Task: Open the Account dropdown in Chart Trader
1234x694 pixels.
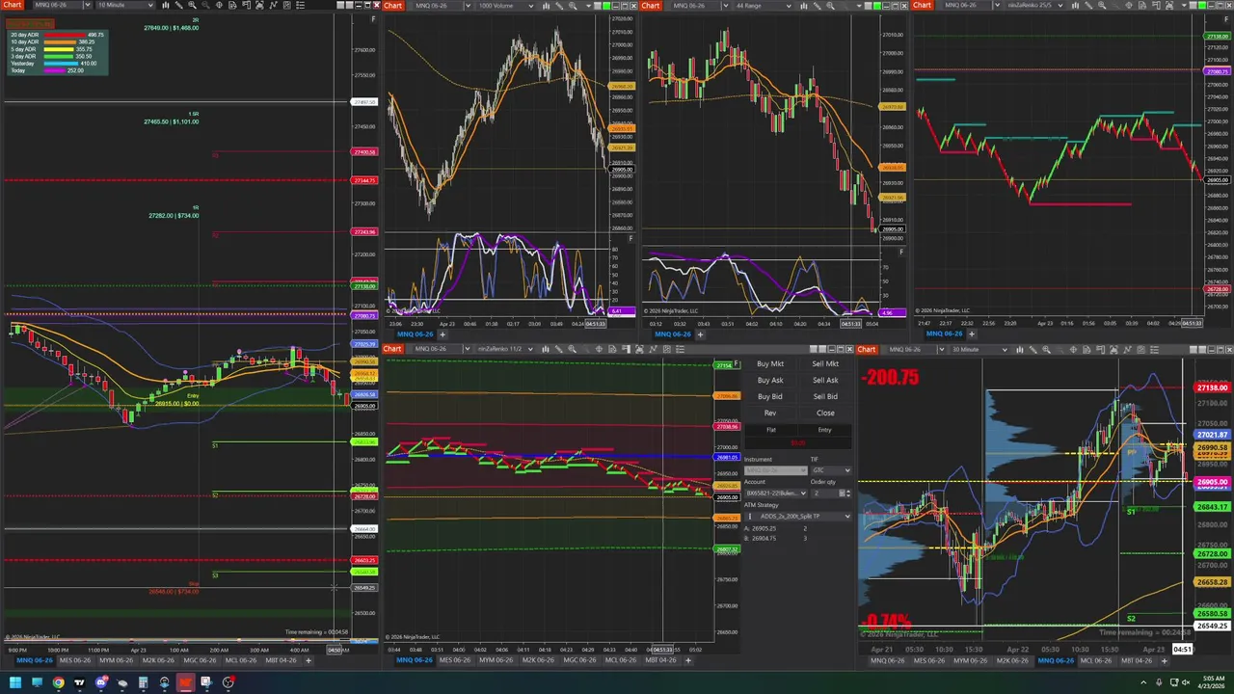Action: [775, 494]
